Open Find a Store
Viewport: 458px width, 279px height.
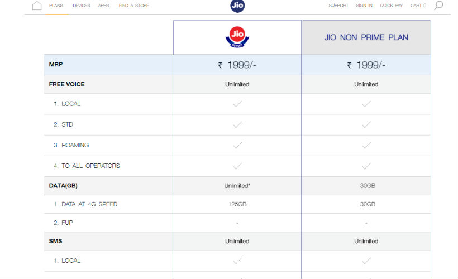(134, 6)
